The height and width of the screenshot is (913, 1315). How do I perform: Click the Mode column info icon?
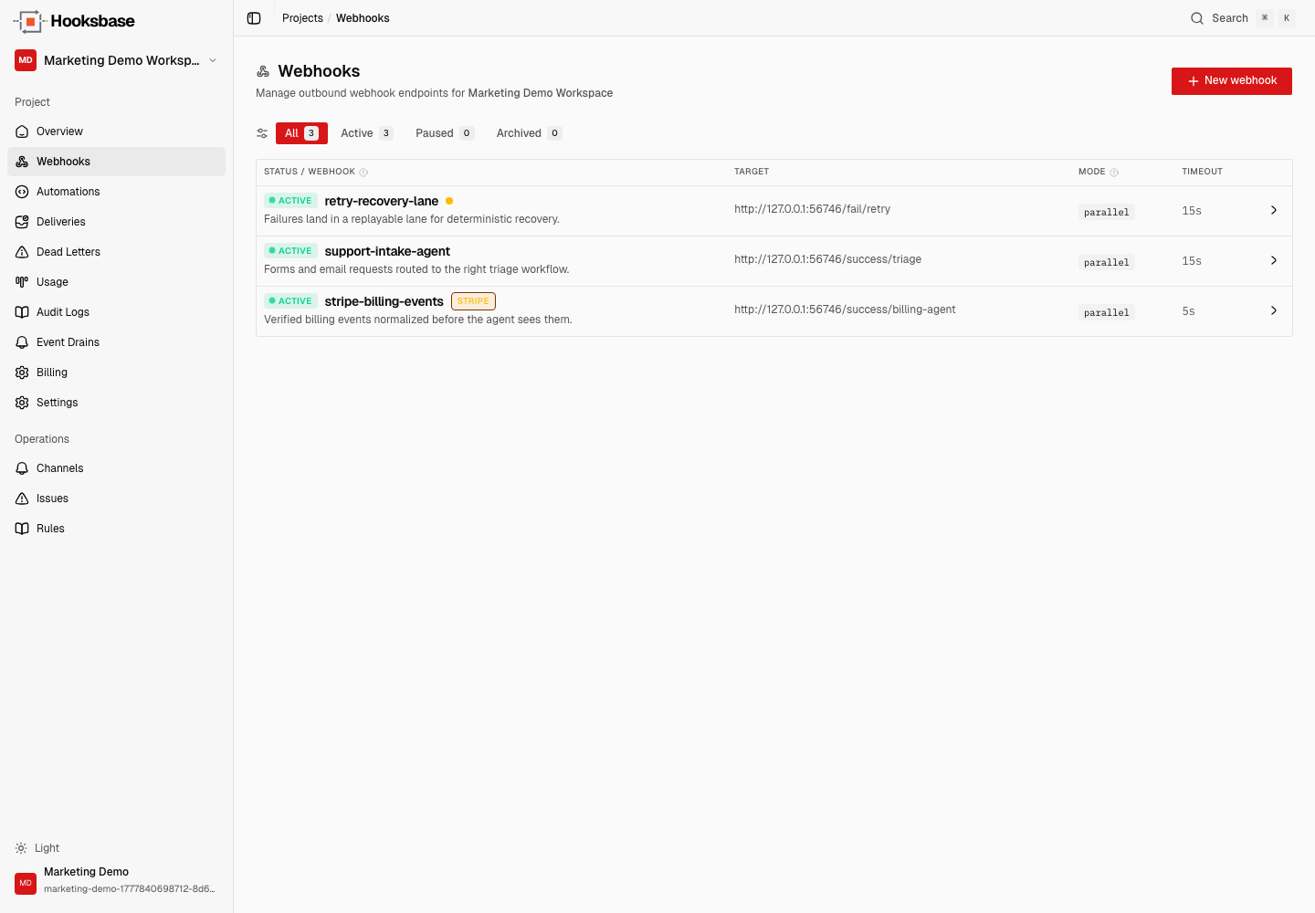(x=1114, y=173)
